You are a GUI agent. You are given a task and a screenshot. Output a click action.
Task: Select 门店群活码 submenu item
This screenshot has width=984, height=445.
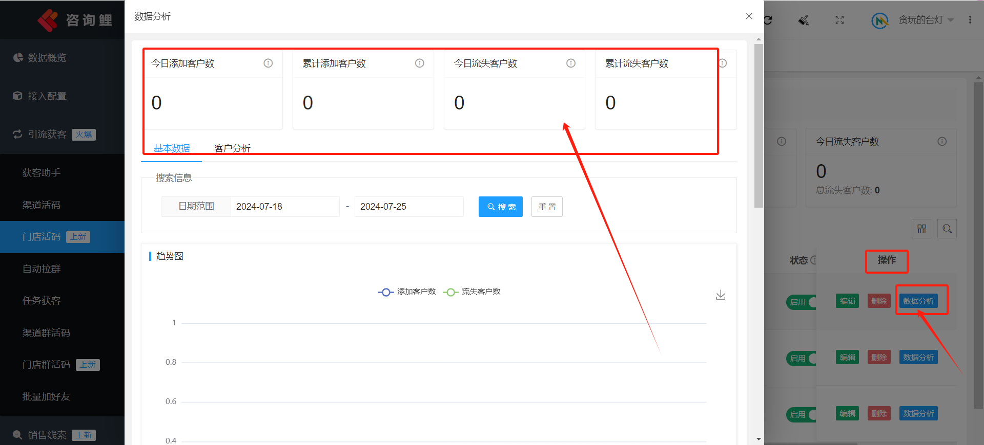(62, 365)
